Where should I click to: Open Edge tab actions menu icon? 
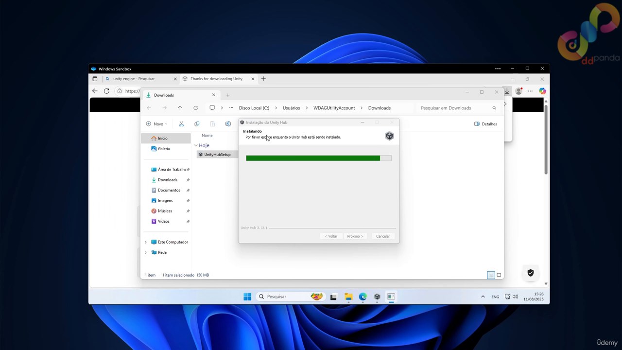pos(95,79)
